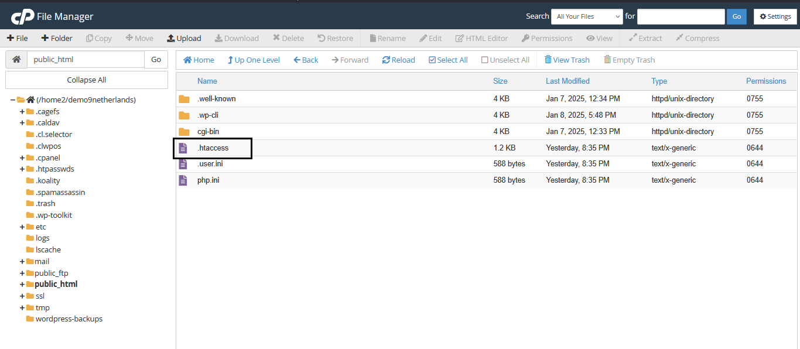
Task: Click the blue search Go button
Action: [737, 16]
